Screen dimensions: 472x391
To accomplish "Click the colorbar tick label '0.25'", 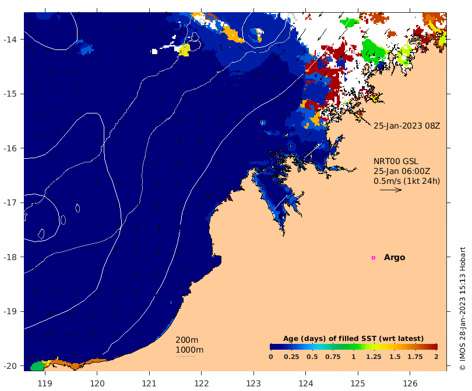I will 291,357.
